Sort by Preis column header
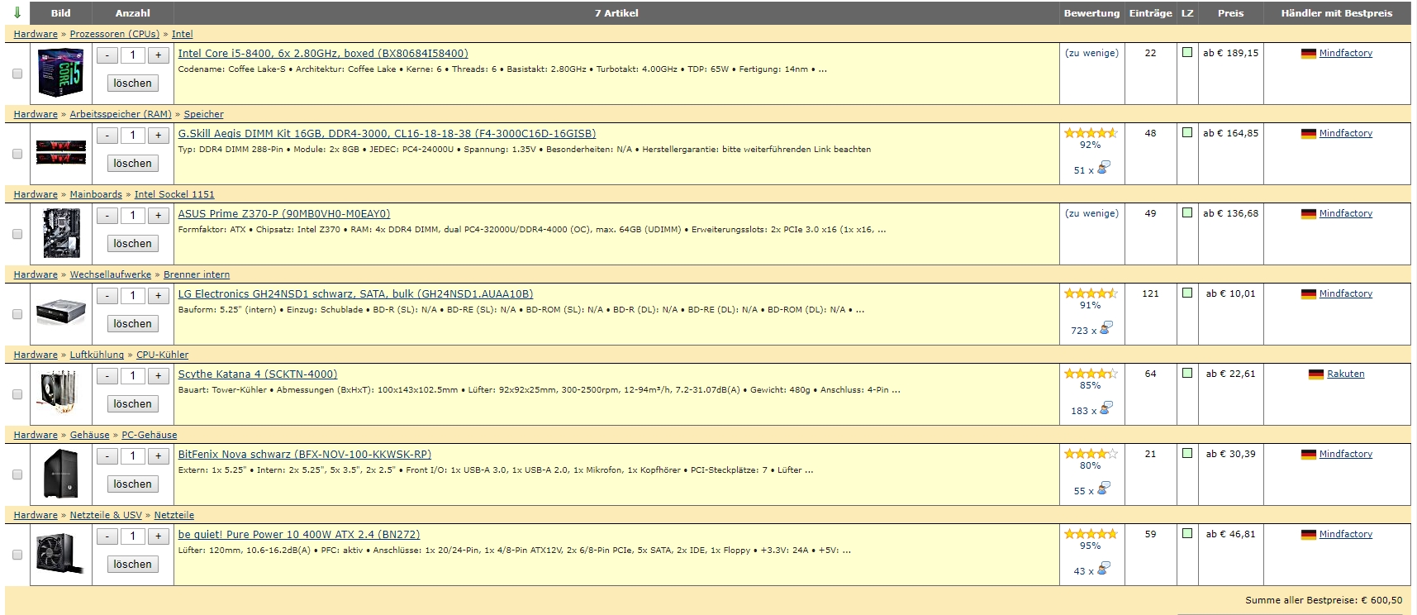This screenshot has width=1417, height=615. point(1230,13)
